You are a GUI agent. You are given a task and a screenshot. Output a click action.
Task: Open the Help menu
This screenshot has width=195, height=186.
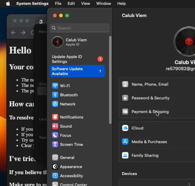122,3
